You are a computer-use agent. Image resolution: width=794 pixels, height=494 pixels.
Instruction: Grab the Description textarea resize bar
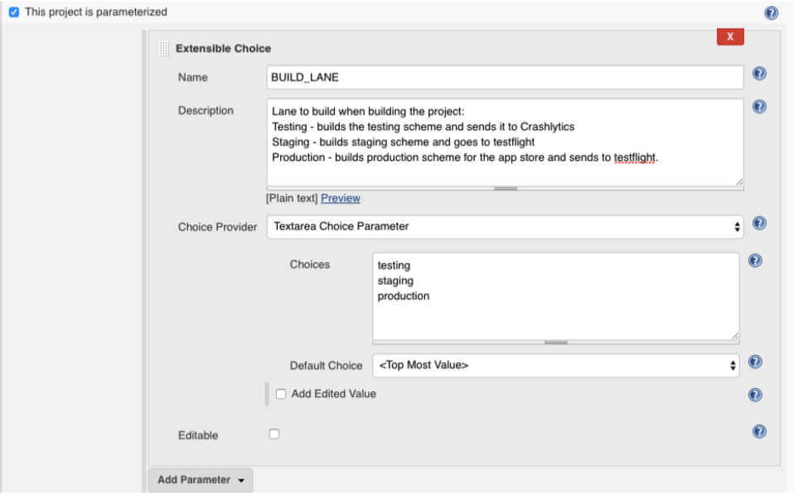tap(505, 188)
